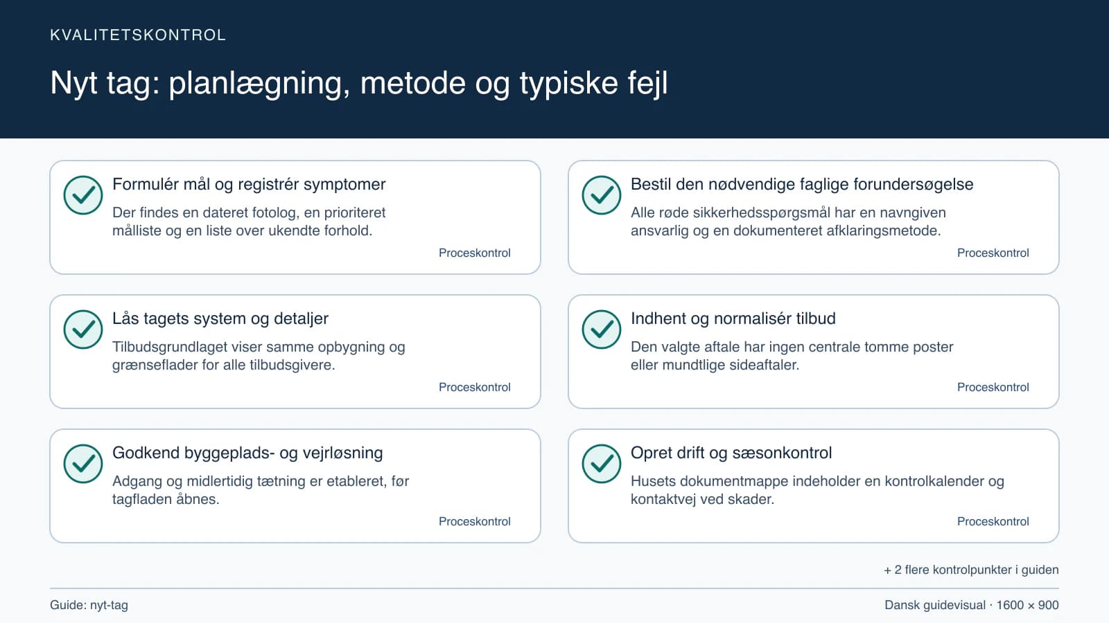Click checkmark icon beside Indhent og normalisér tilbud
The width and height of the screenshot is (1109, 623).
[x=602, y=329]
